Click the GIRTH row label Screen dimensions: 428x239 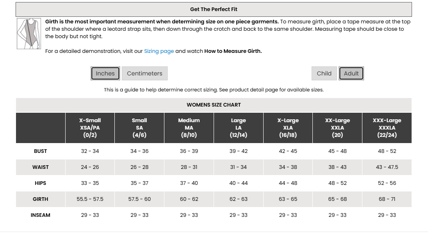pos(41,199)
